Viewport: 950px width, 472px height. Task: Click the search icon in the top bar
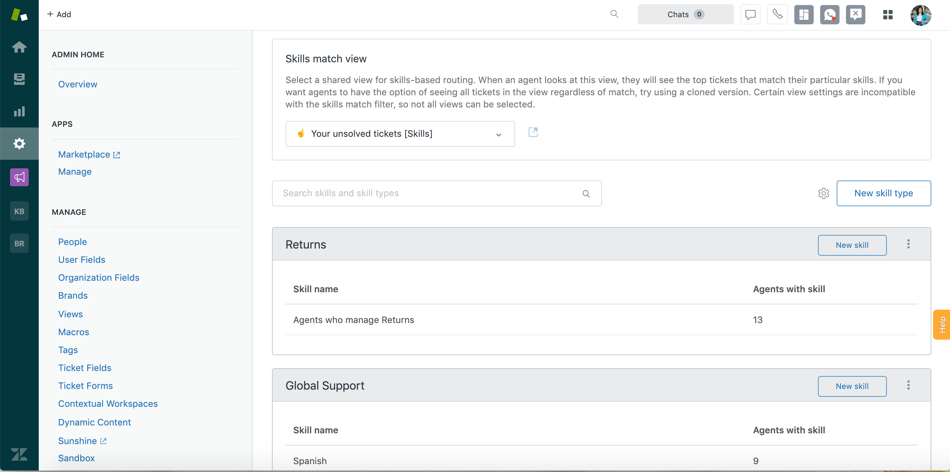(614, 13)
